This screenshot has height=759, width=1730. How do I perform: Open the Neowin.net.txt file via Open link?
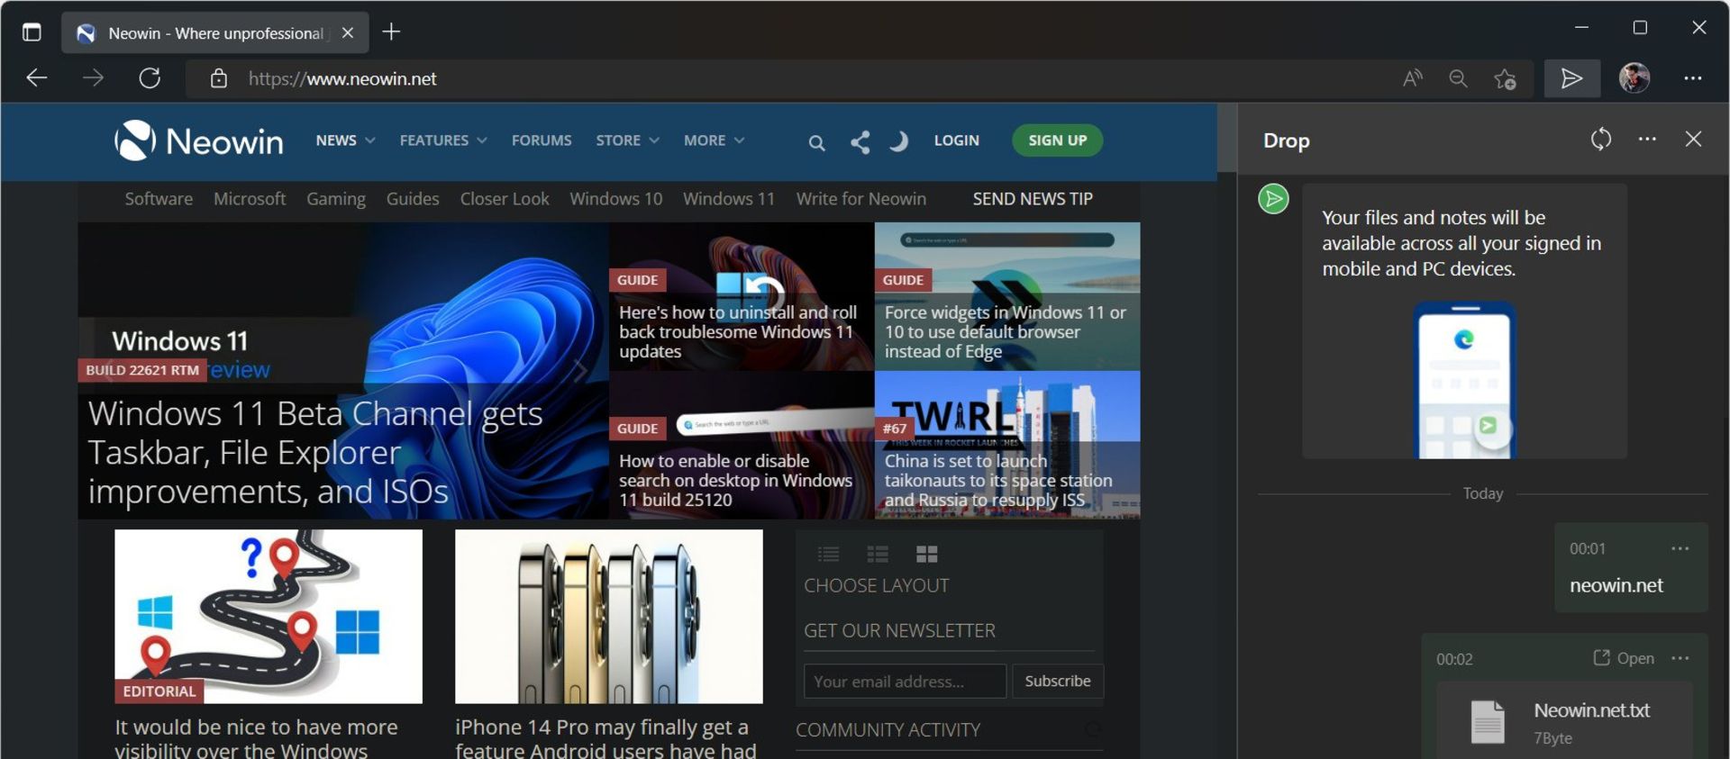click(x=1624, y=658)
